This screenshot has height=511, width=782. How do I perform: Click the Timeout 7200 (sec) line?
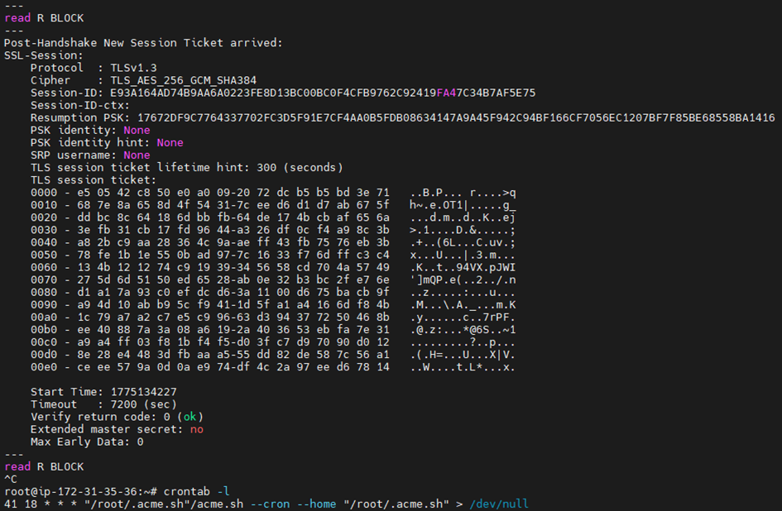coord(103,404)
